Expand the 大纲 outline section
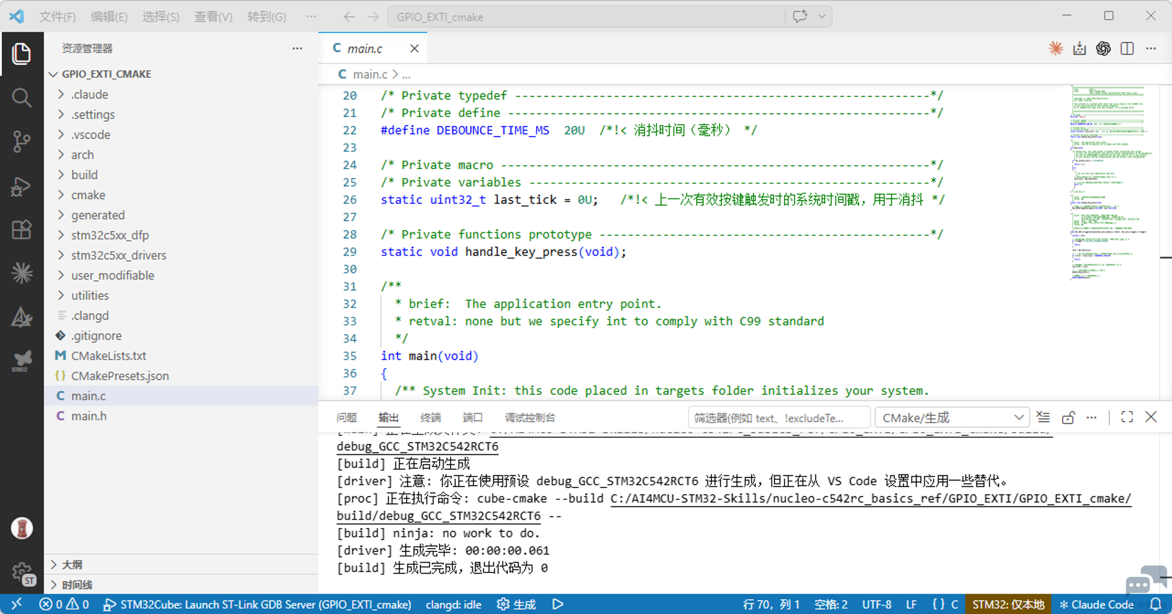Screen dimensions: 1172x614 click(182, 564)
